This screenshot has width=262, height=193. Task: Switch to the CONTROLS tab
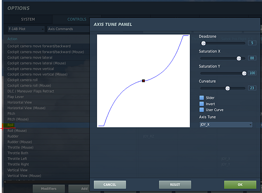(x=77, y=19)
